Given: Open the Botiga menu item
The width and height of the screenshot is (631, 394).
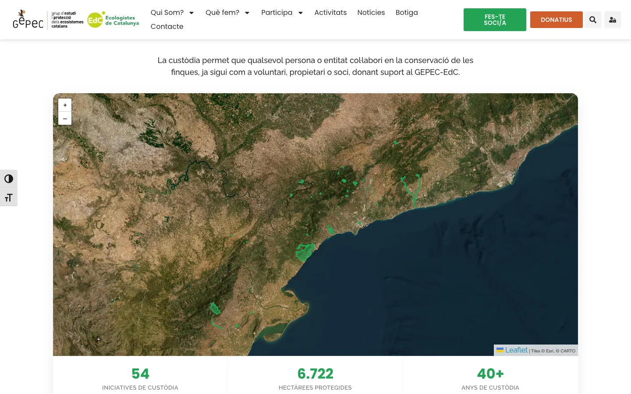Looking at the screenshot, I should click(x=407, y=13).
